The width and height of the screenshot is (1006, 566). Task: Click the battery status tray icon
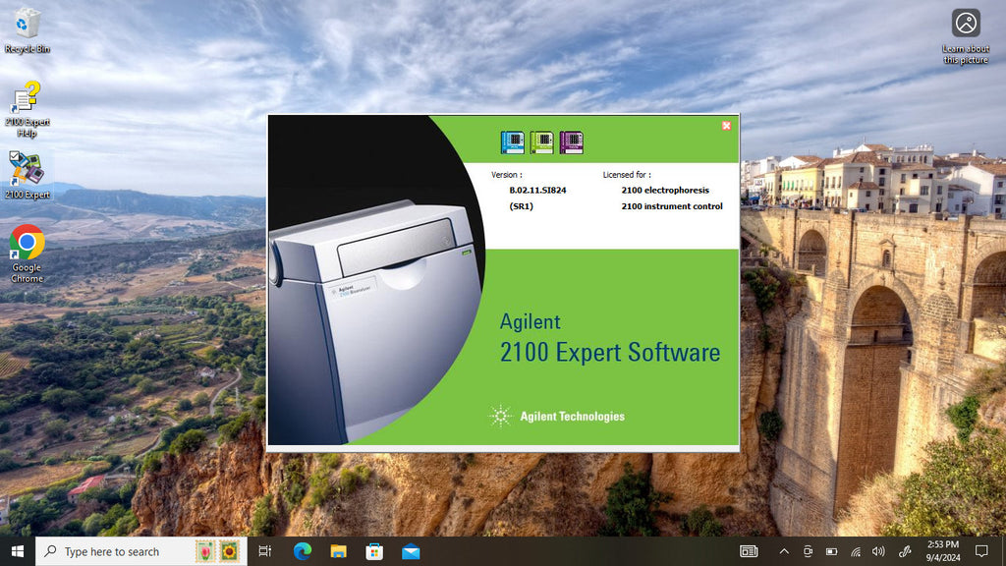pyautogui.click(x=831, y=551)
